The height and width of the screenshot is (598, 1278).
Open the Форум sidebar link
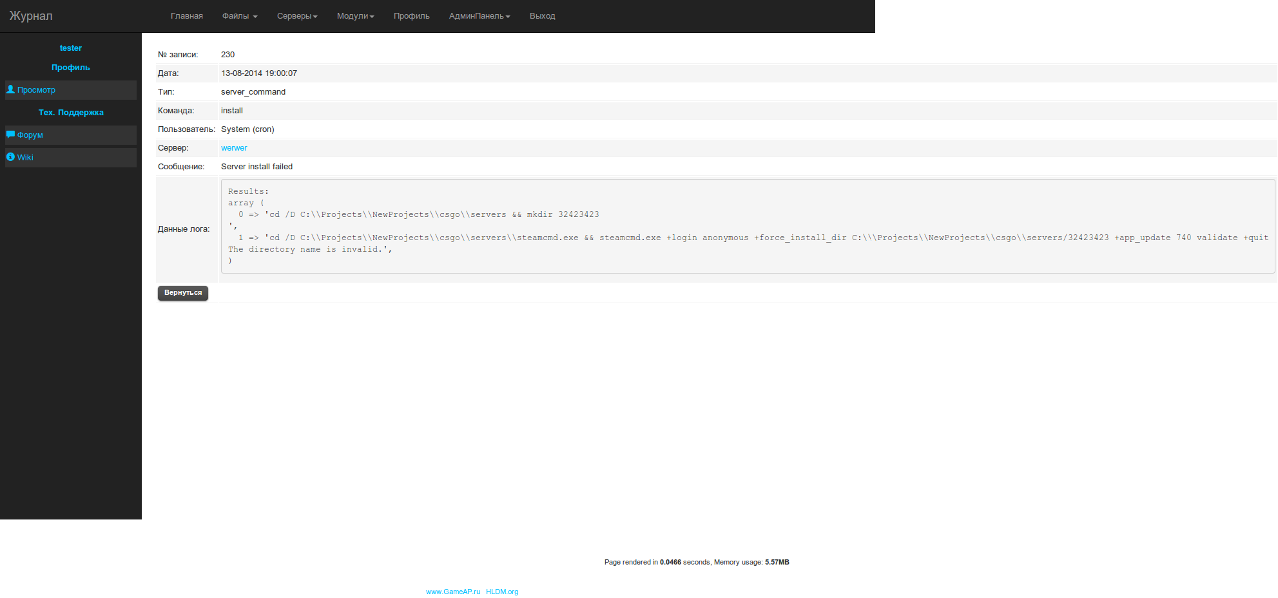(30, 135)
